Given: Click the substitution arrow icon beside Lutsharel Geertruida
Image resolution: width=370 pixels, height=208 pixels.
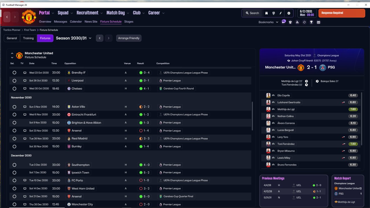Looking at the screenshot, I should tap(344, 102).
